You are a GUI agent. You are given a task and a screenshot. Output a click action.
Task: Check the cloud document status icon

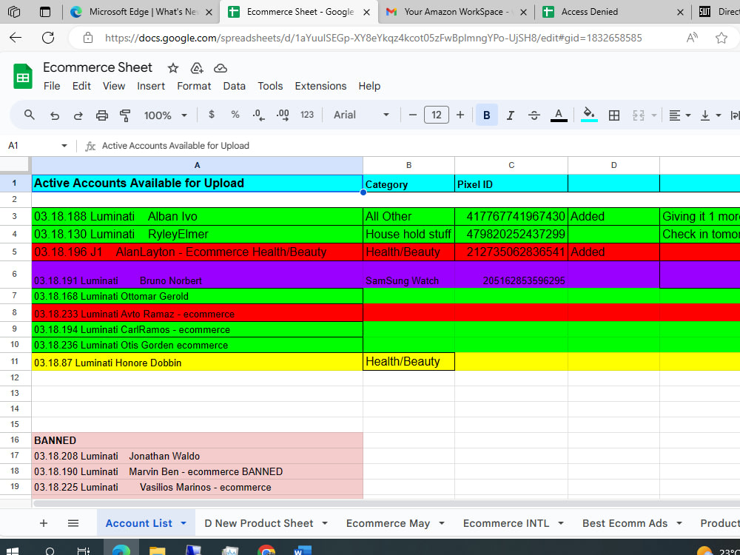pyautogui.click(x=221, y=68)
